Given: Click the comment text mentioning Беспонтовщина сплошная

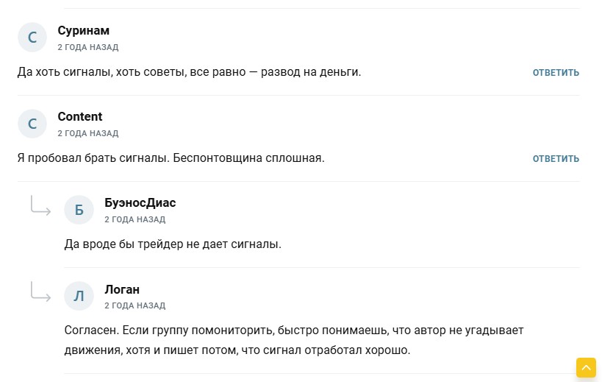Looking at the screenshot, I should point(170,158).
